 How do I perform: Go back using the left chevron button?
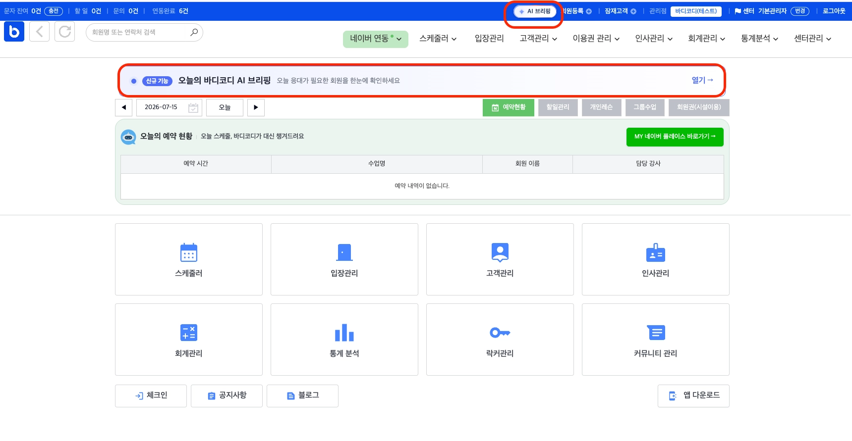coord(40,32)
